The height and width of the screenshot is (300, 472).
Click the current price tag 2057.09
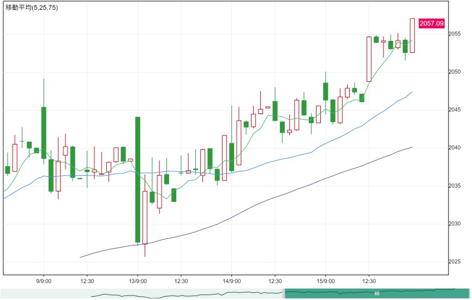click(x=432, y=23)
